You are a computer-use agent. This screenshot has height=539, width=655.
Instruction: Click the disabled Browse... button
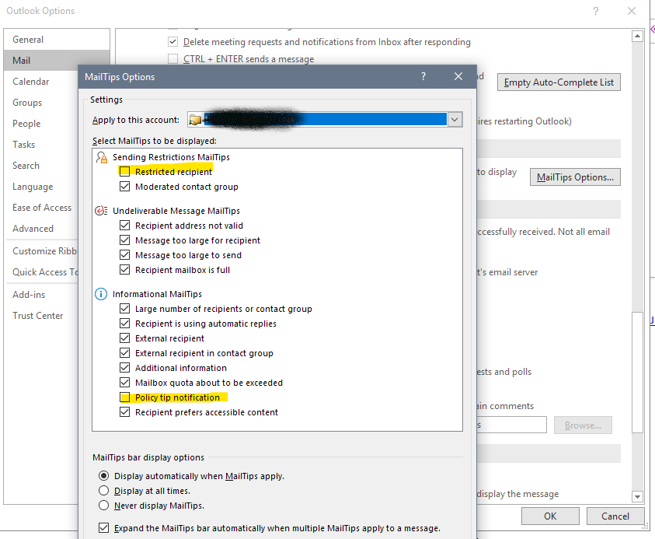(583, 425)
